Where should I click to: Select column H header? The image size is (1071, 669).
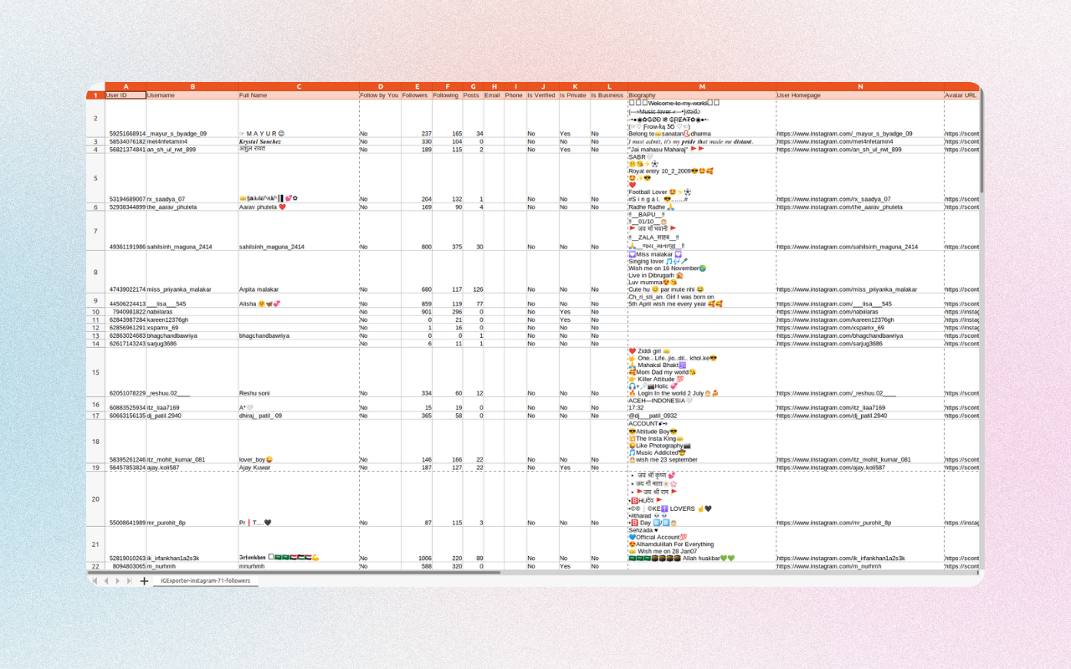click(x=494, y=86)
